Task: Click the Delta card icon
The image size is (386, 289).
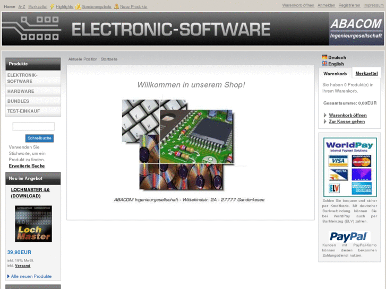Action: [x=338, y=174]
